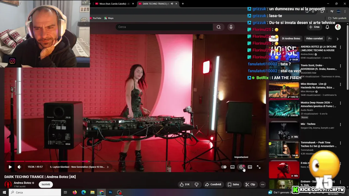The width and height of the screenshot is (349, 196).
Task: Toggle the autoplay switch in the player
Action: pyautogui.click(x=224, y=167)
